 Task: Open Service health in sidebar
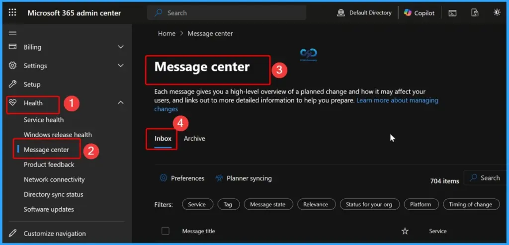(44, 120)
